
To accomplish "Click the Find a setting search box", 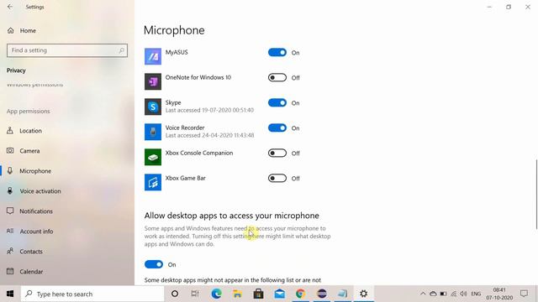I will pyautogui.click(x=67, y=50).
